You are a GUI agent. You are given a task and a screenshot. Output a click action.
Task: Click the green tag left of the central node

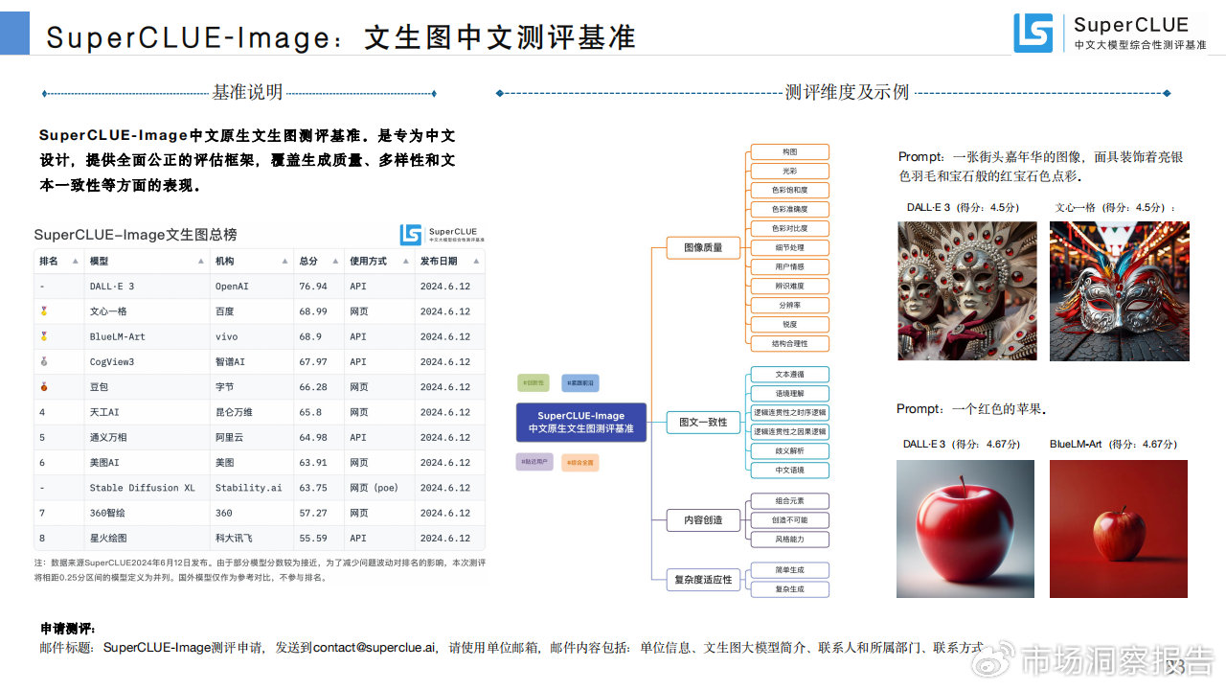pos(534,383)
